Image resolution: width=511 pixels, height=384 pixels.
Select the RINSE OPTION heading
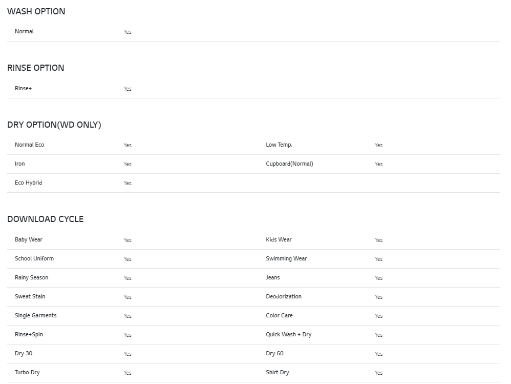pos(35,68)
